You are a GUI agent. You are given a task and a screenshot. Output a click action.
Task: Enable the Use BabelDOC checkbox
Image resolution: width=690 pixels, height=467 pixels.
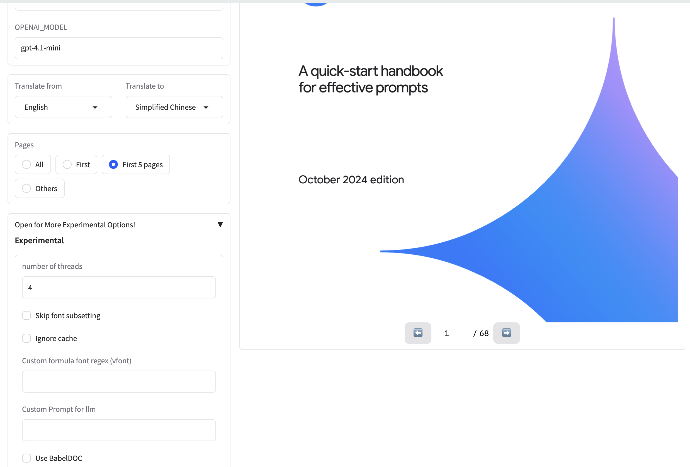[x=26, y=458]
